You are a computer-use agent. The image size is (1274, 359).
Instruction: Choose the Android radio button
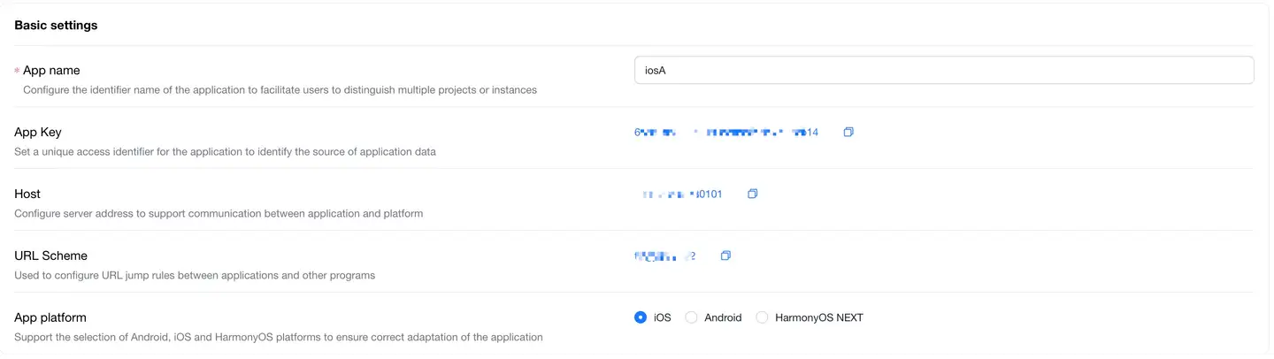(692, 317)
